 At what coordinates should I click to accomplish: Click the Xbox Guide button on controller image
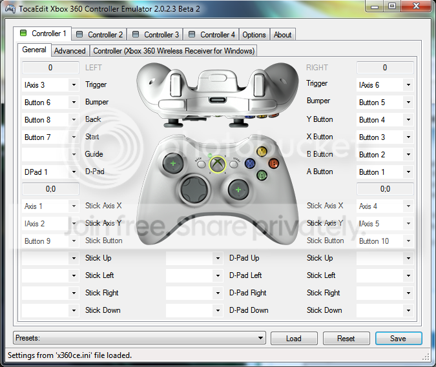pyautogui.click(x=218, y=164)
